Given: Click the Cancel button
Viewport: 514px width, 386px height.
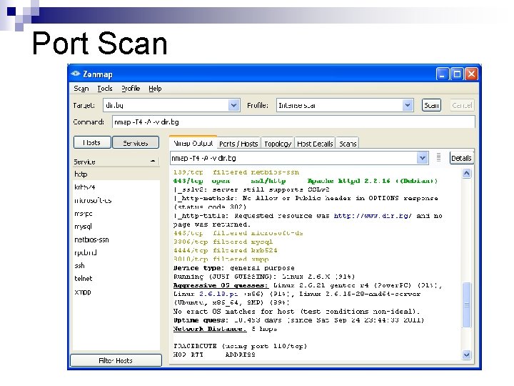Looking at the screenshot, I should click(x=462, y=105).
